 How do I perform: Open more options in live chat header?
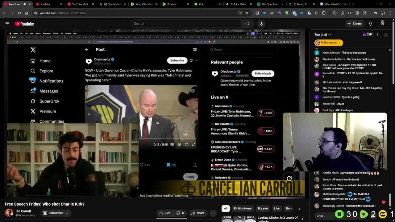click(x=378, y=35)
